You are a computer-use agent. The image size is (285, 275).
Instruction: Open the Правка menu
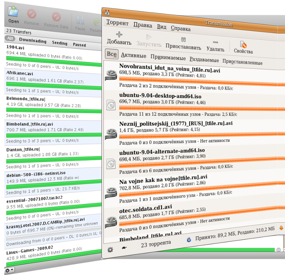pyautogui.click(x=143, y=25)
